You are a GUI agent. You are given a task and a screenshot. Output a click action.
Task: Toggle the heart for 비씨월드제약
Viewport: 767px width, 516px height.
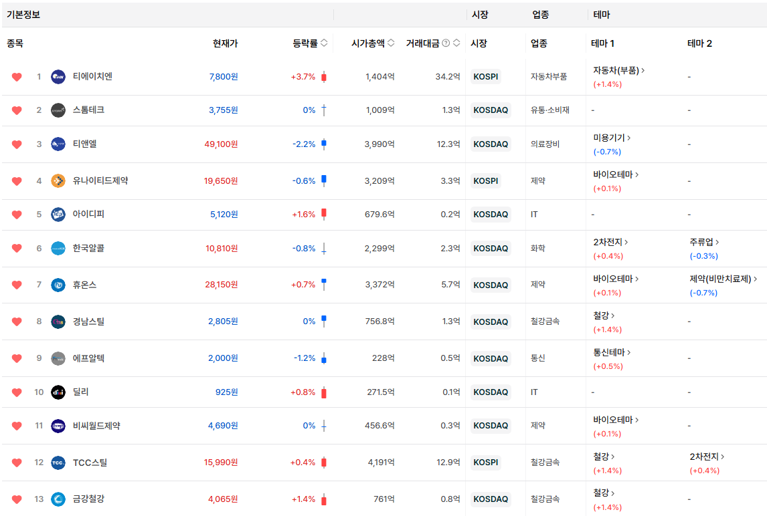click(x=17, y=426)
